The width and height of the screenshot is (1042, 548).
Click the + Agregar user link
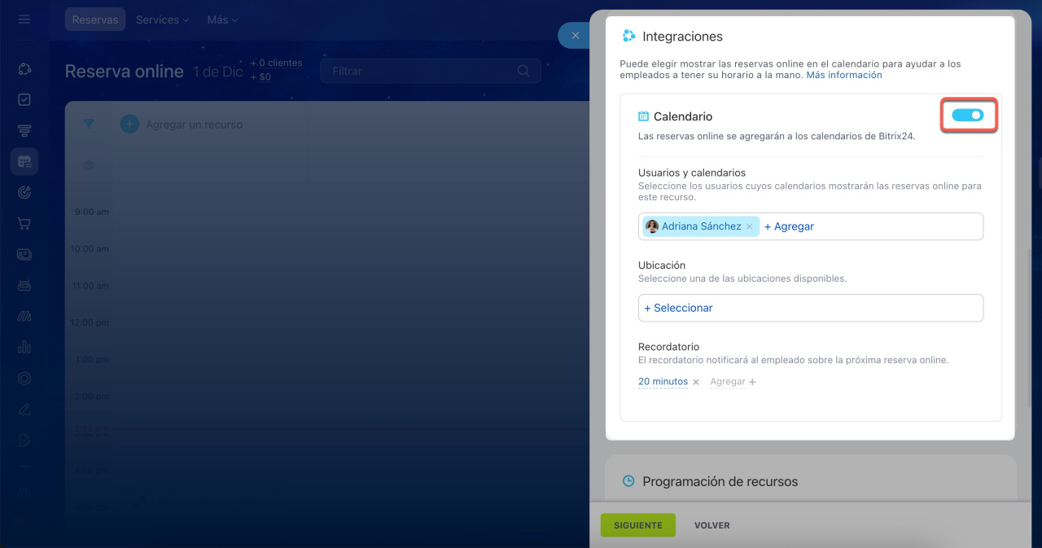click(x=789, y=226)
